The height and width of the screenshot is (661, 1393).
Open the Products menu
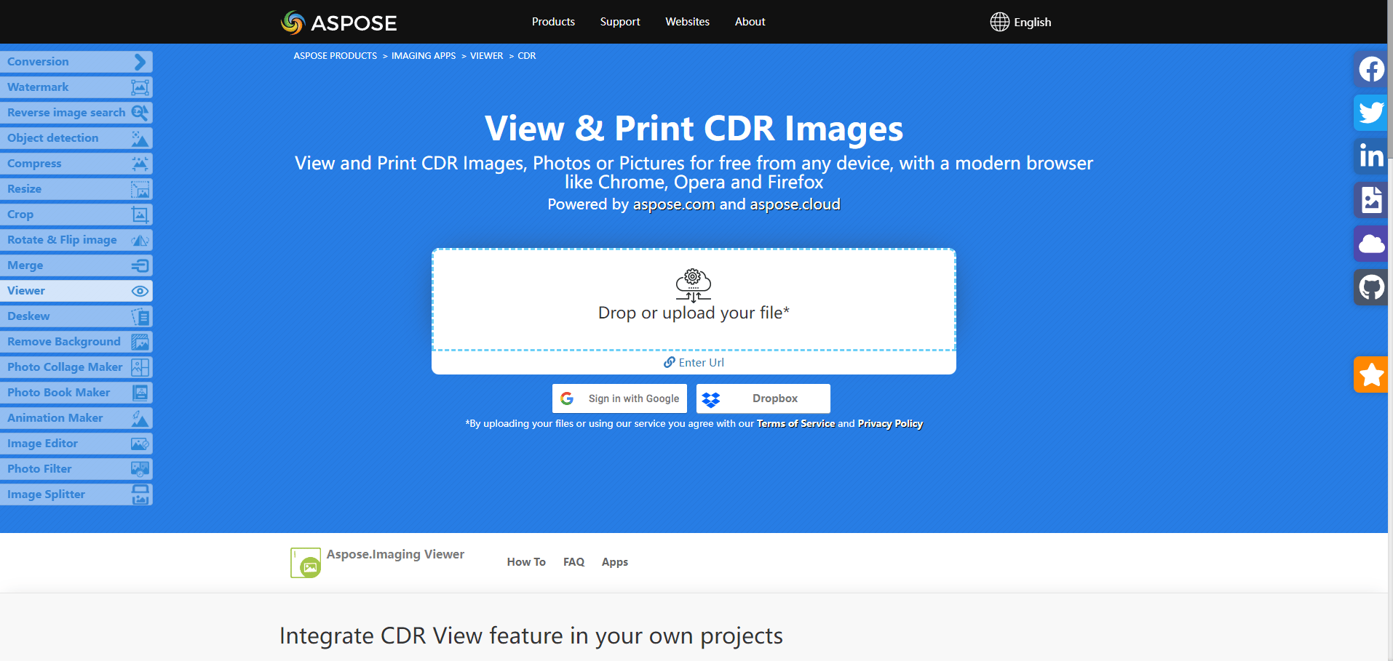pyautogui.click(x=553, y=22)
